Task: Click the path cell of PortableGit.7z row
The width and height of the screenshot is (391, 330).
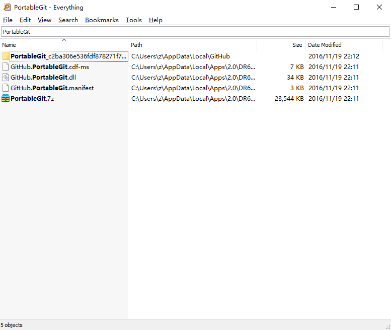Action: coord(193,99)
